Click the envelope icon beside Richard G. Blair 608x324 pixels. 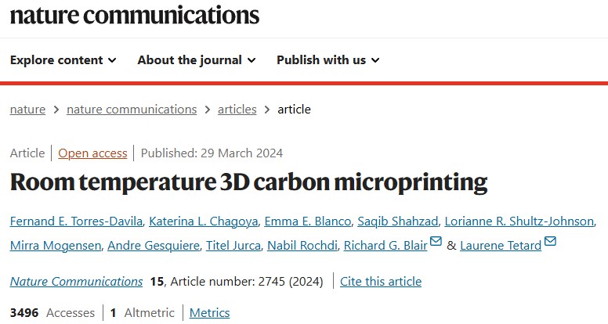click(436, 242)
